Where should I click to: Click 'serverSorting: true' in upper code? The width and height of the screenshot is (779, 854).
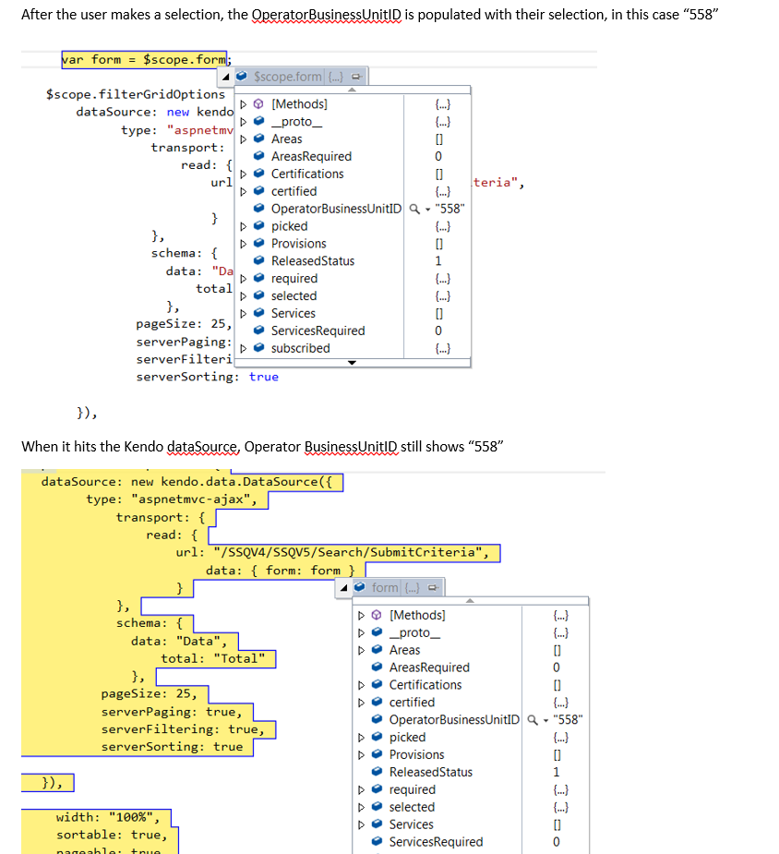point(207,377)
